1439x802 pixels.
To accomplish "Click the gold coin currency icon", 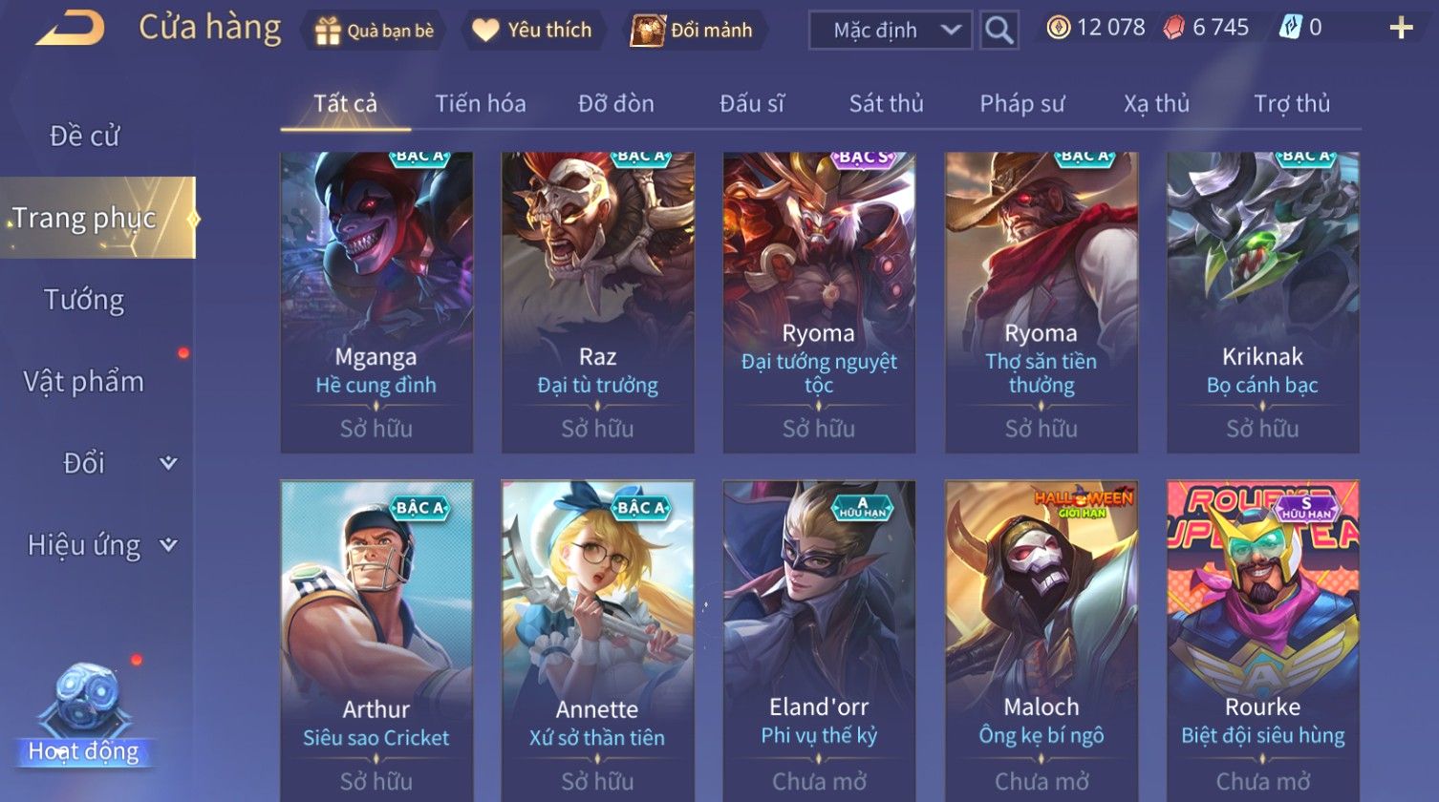I will click(1058, 28).
